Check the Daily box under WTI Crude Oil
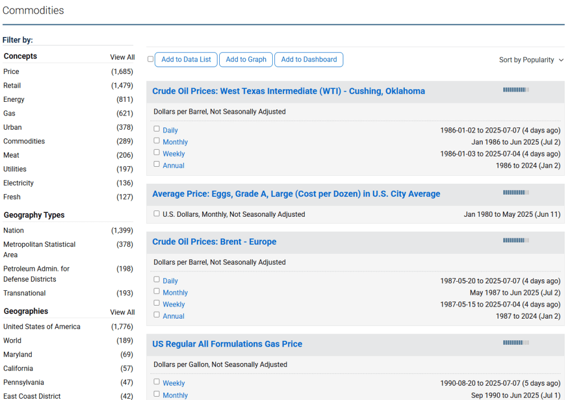 (x=157, y=129)
